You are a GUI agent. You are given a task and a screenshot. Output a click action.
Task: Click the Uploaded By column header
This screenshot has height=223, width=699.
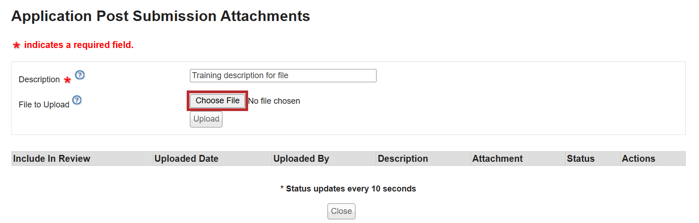tap(301, 159)
